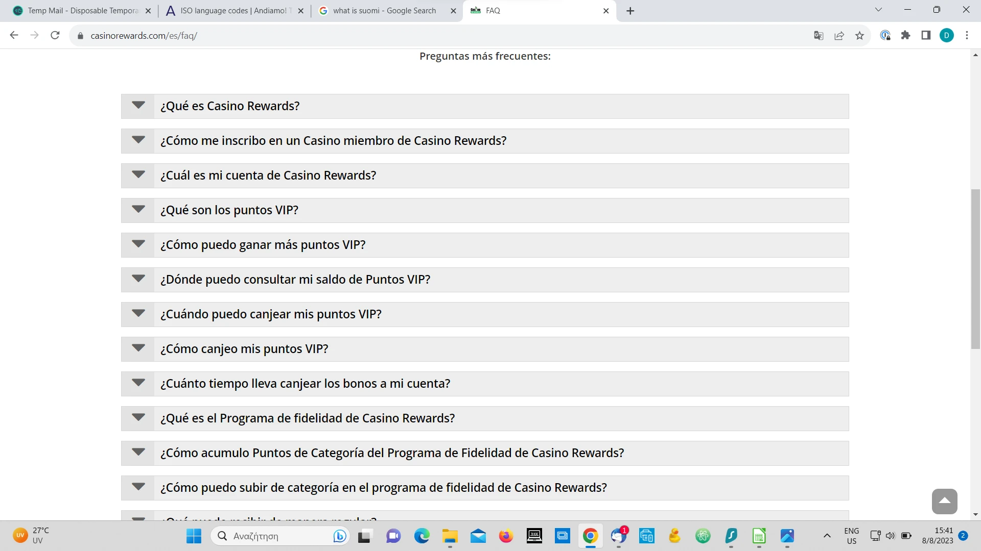Open the yellow duck app on the taskbar
981x551 pixels.
tap(675, 536)
